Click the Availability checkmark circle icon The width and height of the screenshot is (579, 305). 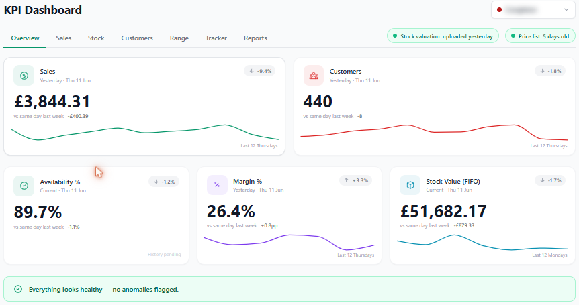click(24, 186)
